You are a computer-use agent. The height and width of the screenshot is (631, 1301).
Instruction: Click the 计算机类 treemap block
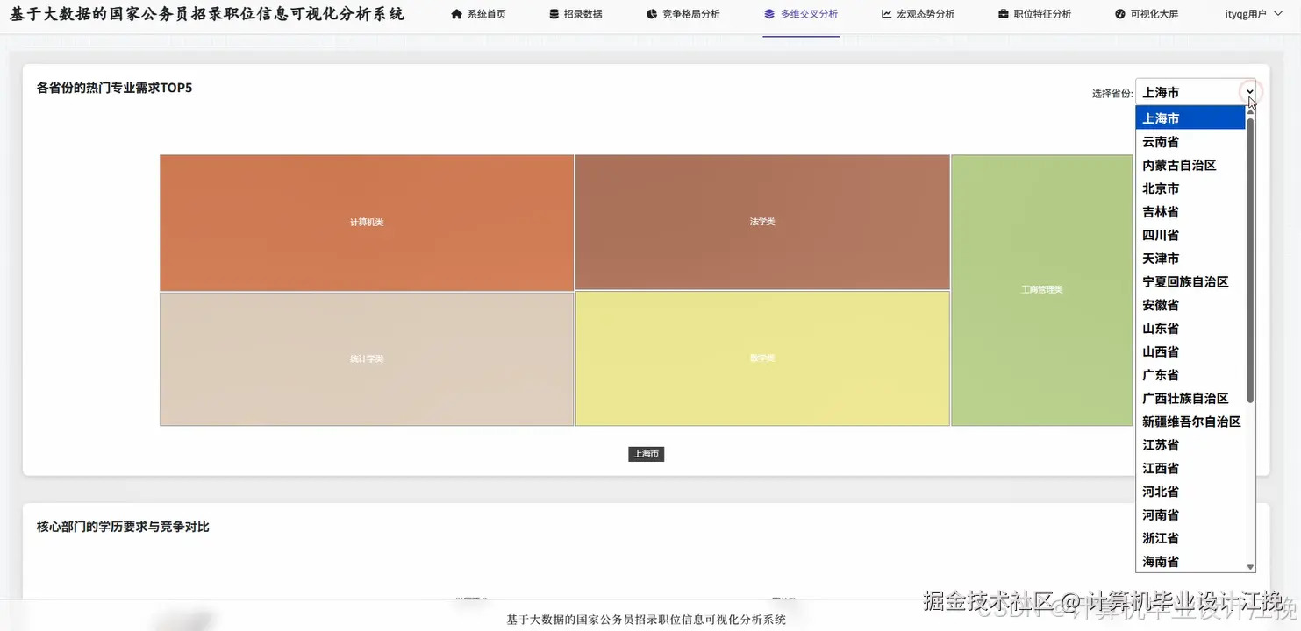(367, 223)
